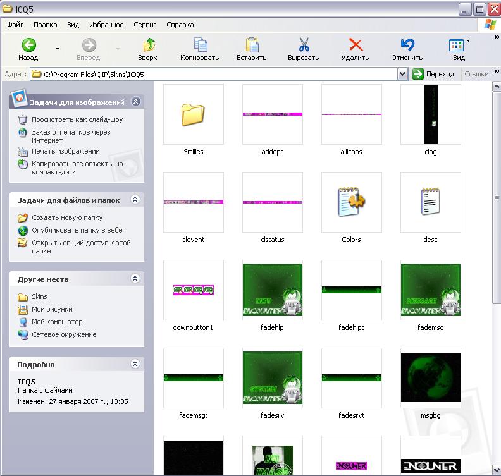Viewport: 501px width, 476px height.
Task: Click the Вырезать (Cut) scissors icon
Action: coord(304,45)
